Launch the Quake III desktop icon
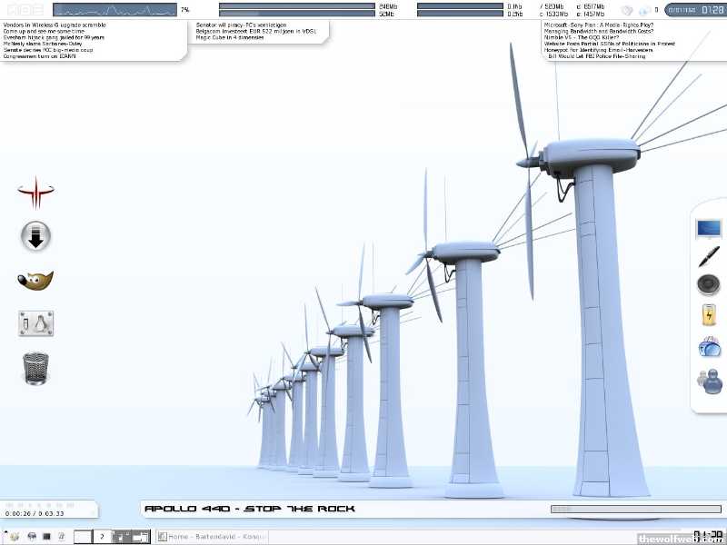 click(35, 193)
